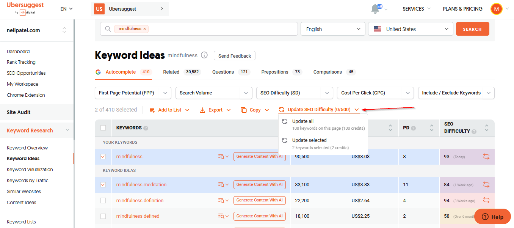
Task: Open the notifications bell icon
Action: pos(376,9)
